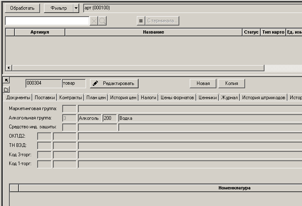Focus the search input field
The height and width of the screenshot is (206, 302).
pos(47,21)
